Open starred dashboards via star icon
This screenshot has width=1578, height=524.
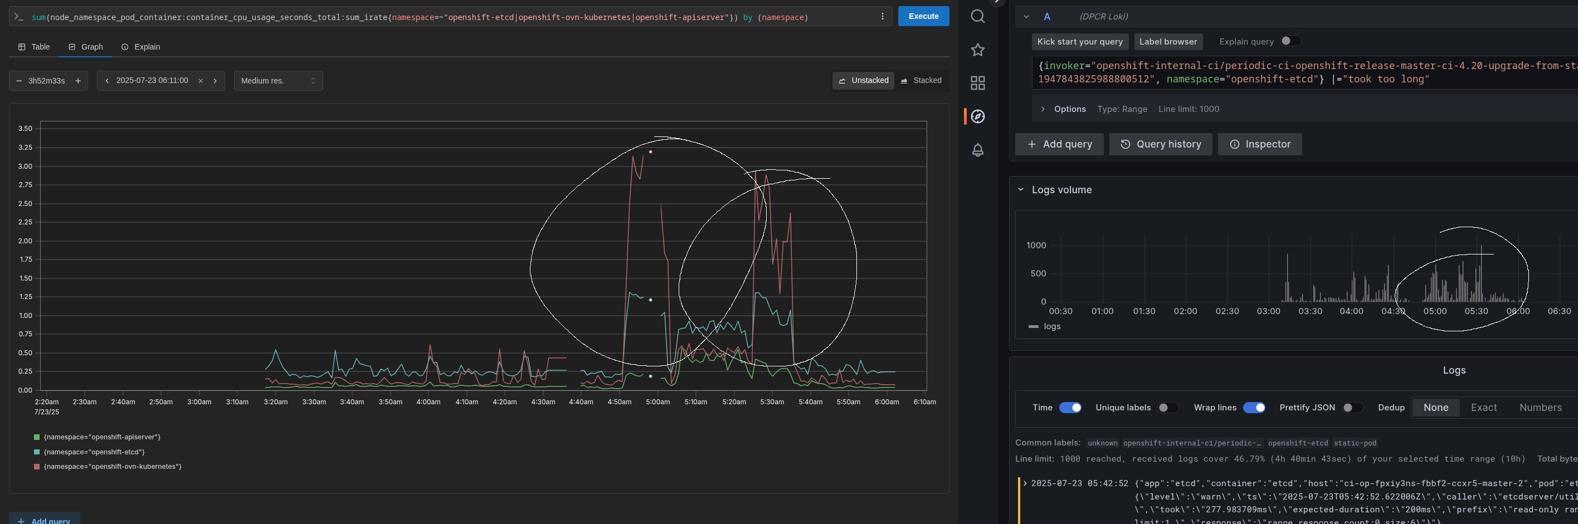point(978,50)
